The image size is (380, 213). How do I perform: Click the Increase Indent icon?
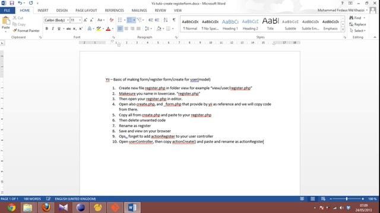[x=157, y=20]
